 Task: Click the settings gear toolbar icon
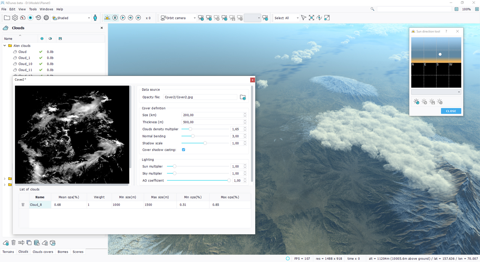point(15,18)
